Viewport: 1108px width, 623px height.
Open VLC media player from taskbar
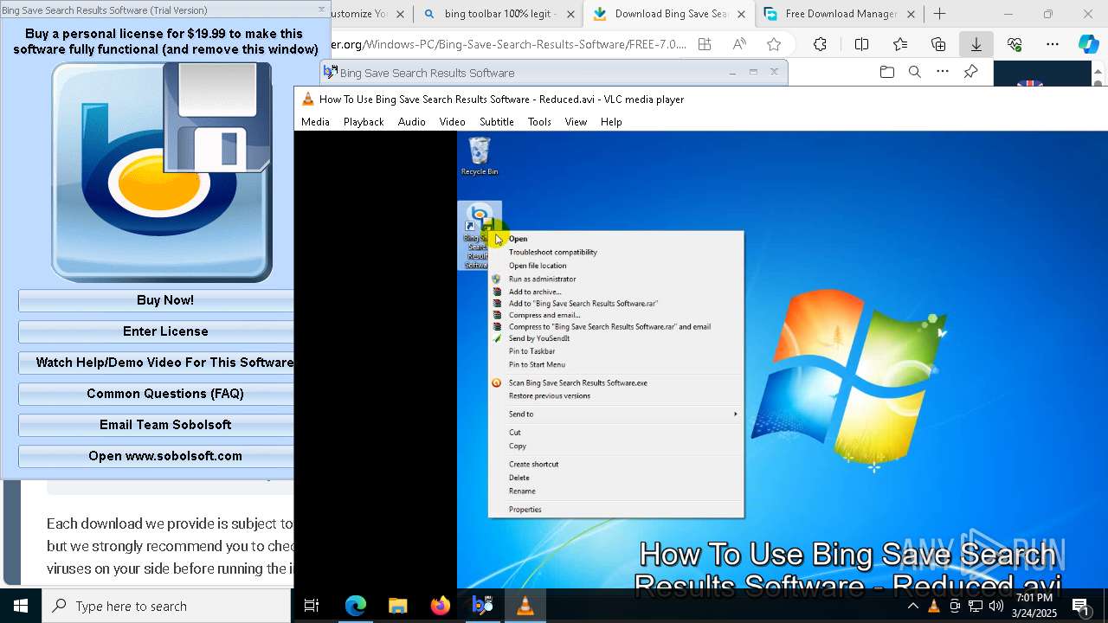525,606
